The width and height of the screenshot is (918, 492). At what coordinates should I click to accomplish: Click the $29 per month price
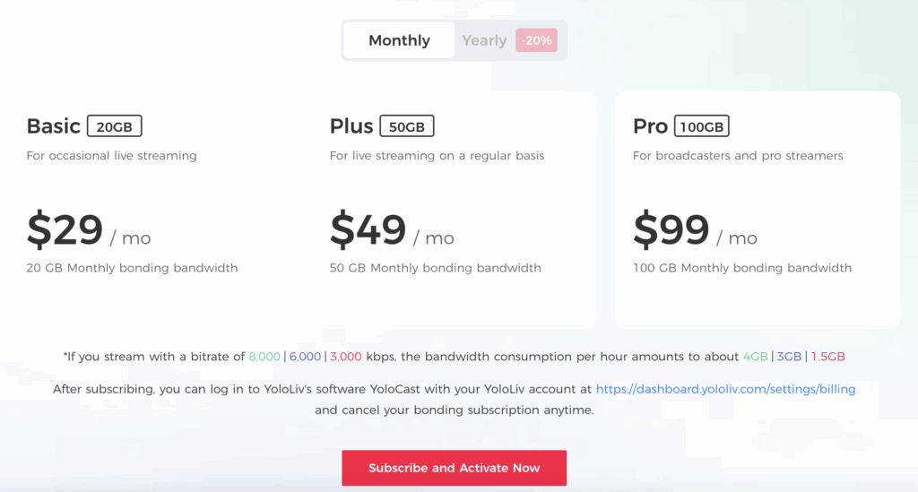point(89,229)
